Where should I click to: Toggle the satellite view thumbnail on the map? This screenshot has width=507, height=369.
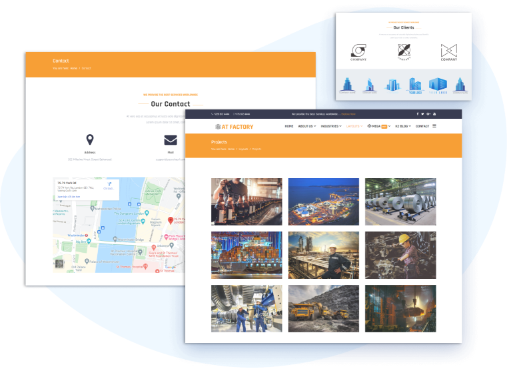pyautogui.click(x=59, y=264)
